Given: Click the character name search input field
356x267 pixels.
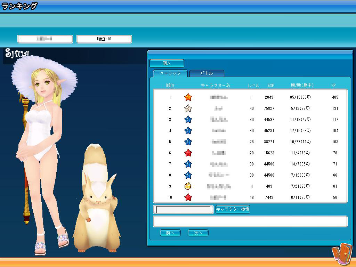Looking at the screenshot, I should (183, 210).
